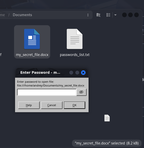
Task: Confirm the password with OK
Action: (x=75, y=105)
